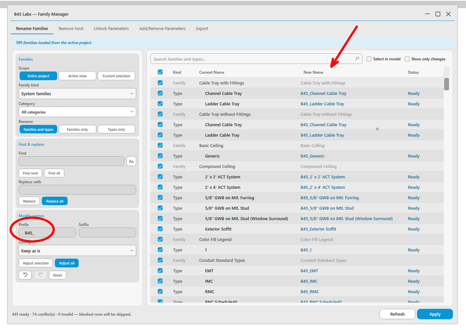
Task: Choose Families only rename mode
Action: point(77,129)
